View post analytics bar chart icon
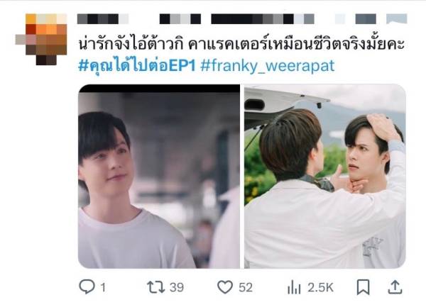426x307 pixels. pos(294,287)
